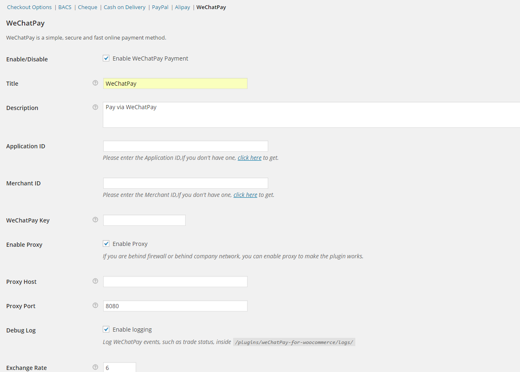The height and width of the screenshot is (372, 520).
Task: Focus the Title input field
Action: pos(175,83)
